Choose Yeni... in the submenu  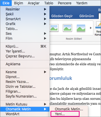[x=65, y=114]
